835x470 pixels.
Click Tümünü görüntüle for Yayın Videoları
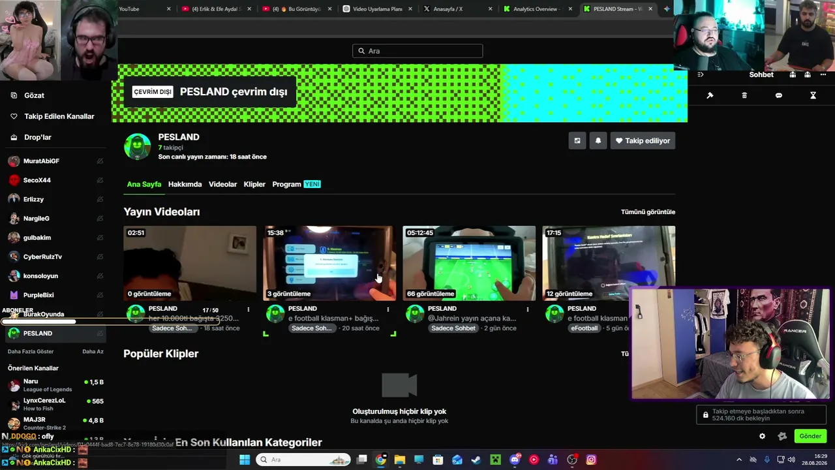click(648, 212)
